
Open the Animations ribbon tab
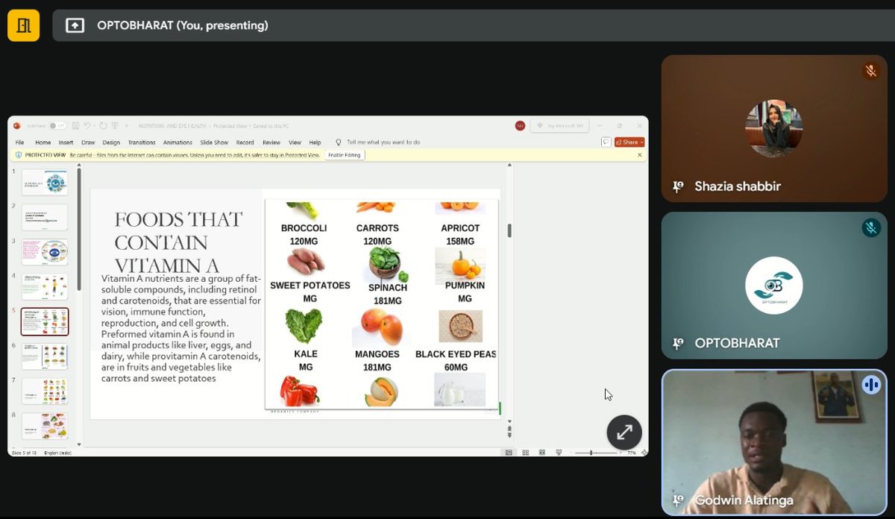coord(178,142)
